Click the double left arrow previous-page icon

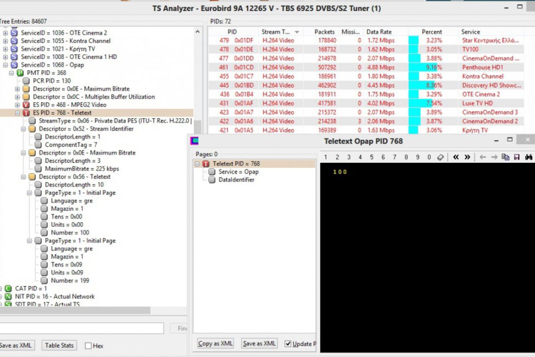pos(456,157)
